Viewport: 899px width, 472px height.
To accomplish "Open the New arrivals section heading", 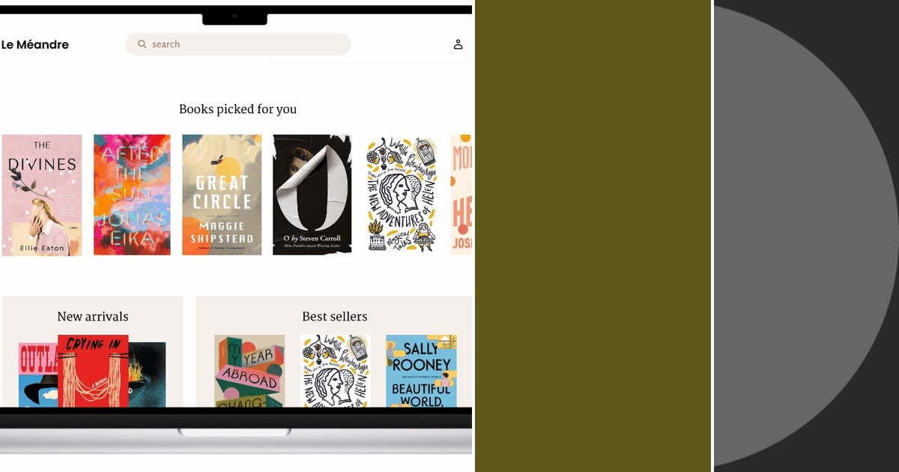I will [93, 316].
